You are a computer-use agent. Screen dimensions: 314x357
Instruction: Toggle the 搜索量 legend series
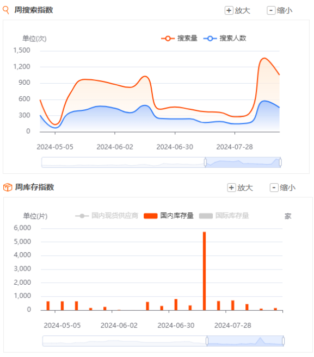179,38
